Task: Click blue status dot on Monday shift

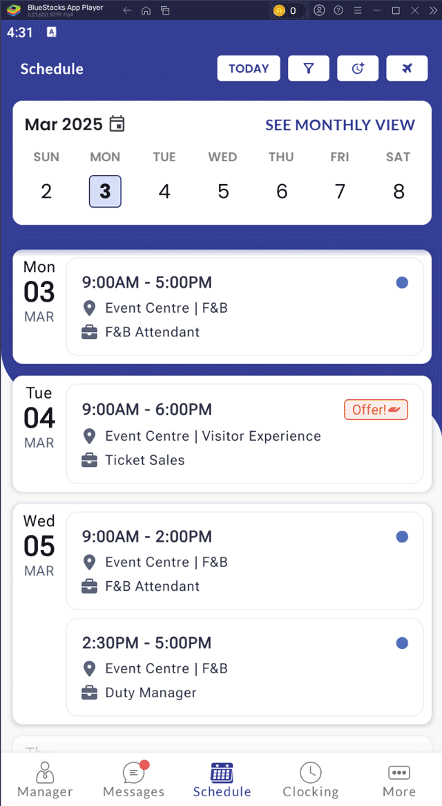Action: [x=402, y=282]
